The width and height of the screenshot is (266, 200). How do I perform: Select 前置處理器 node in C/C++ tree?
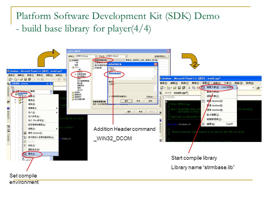tap(81, 74)
